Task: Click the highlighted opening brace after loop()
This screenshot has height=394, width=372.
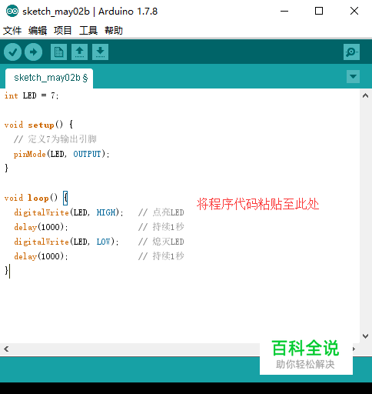Action: coord(65,198)
